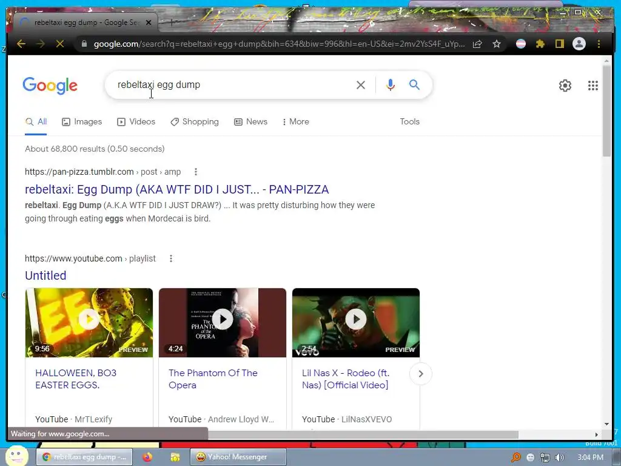
Task: Select the All results tab
Action: tap(36, 121)
